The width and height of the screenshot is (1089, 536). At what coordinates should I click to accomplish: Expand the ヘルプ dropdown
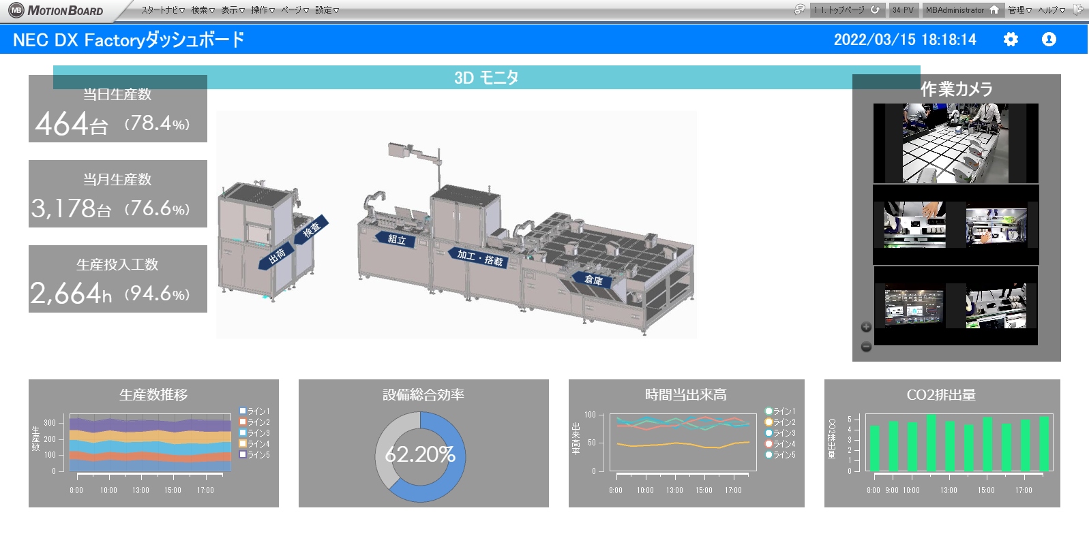click(x=1051, y=10)
